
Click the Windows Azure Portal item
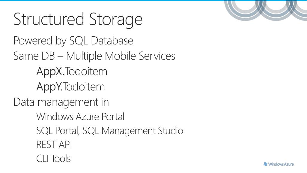[80, 117]
